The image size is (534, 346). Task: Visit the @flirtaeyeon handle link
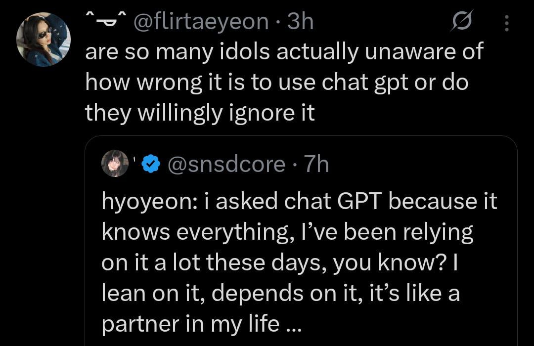(200, 22)
